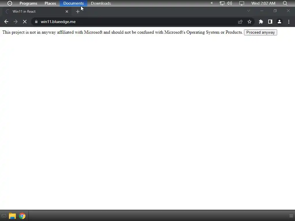Open the volume speaker icon

(230, 3)
